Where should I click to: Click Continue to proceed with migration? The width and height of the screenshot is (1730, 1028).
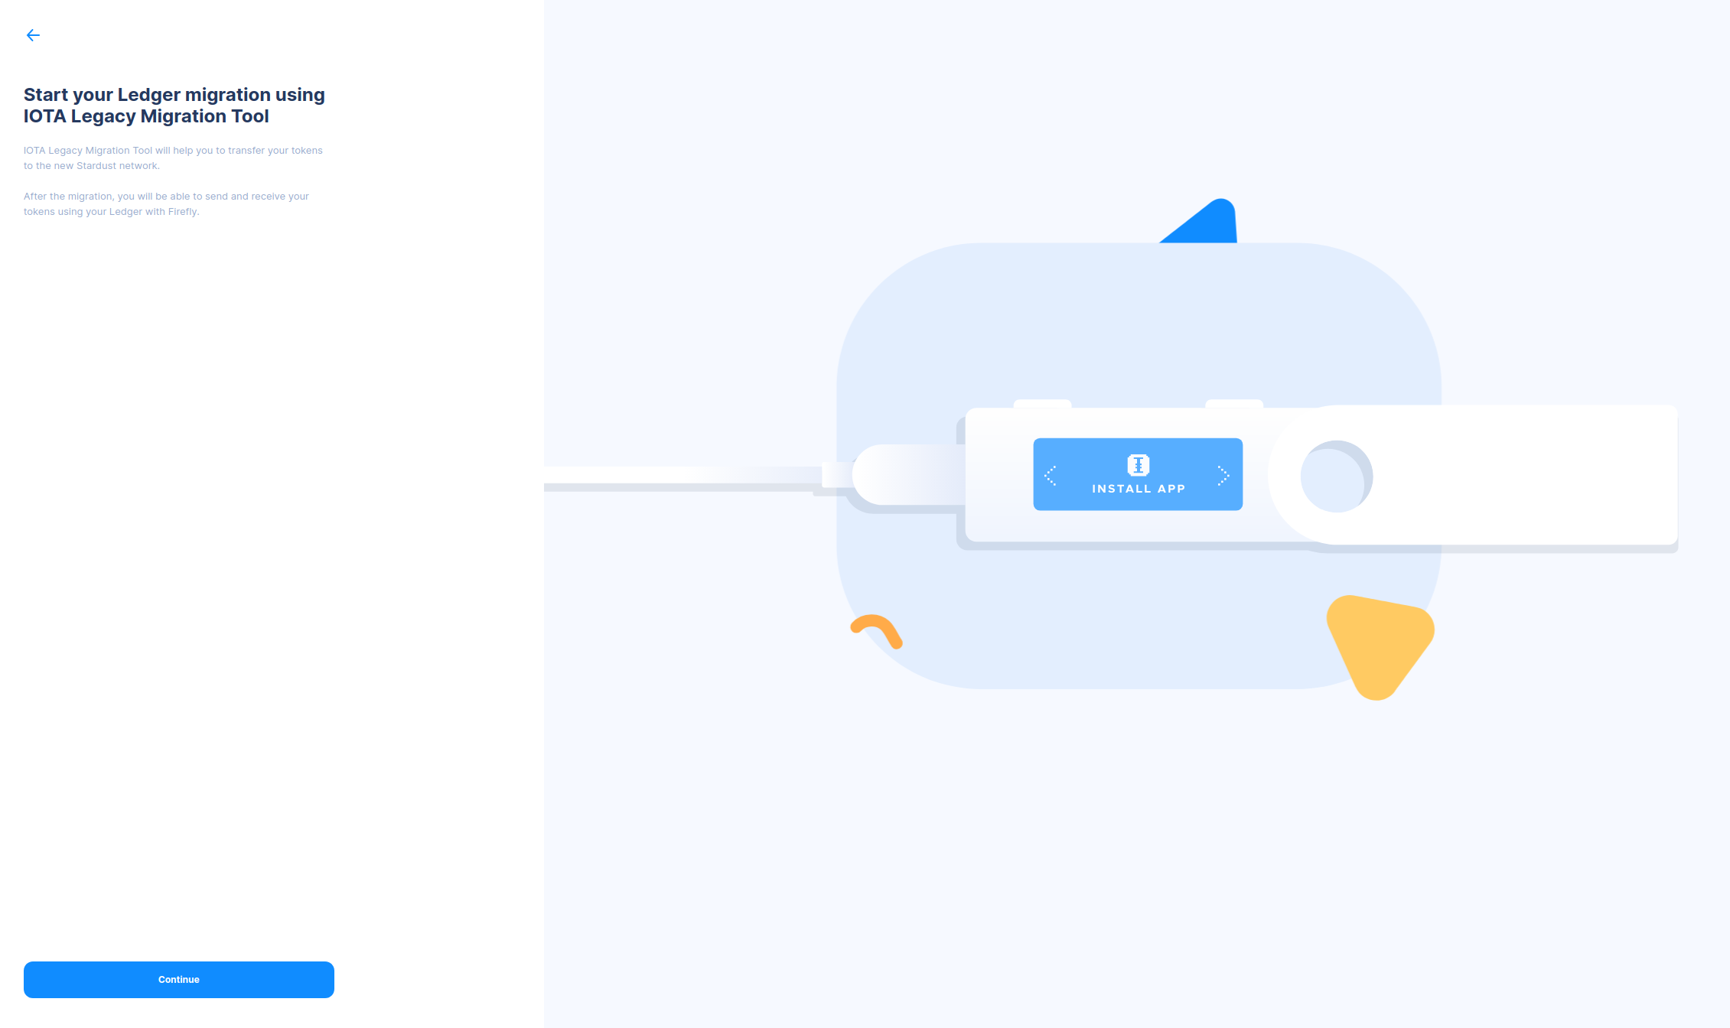pyautogui.click(x=179, y=979)
